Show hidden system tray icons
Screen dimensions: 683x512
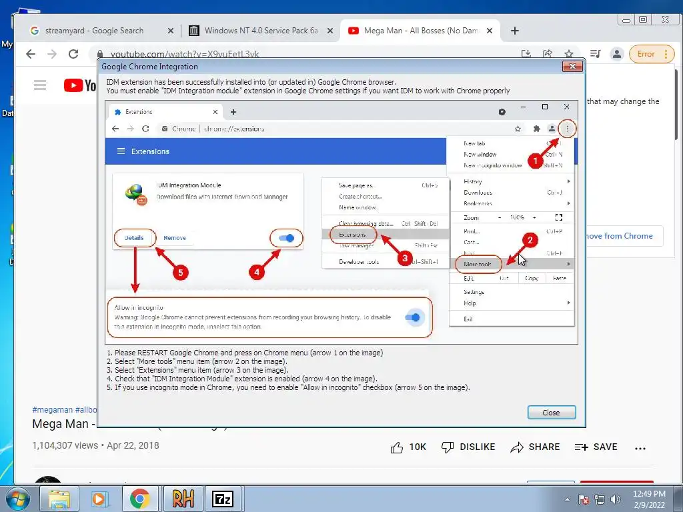567,499
